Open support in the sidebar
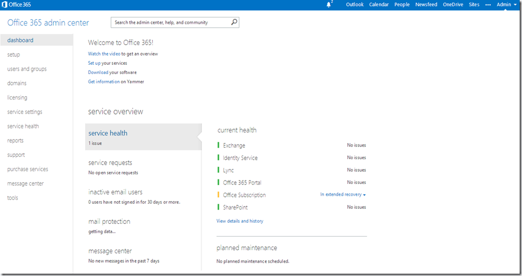This screenshot has width=522, height=276. point(16,155)
